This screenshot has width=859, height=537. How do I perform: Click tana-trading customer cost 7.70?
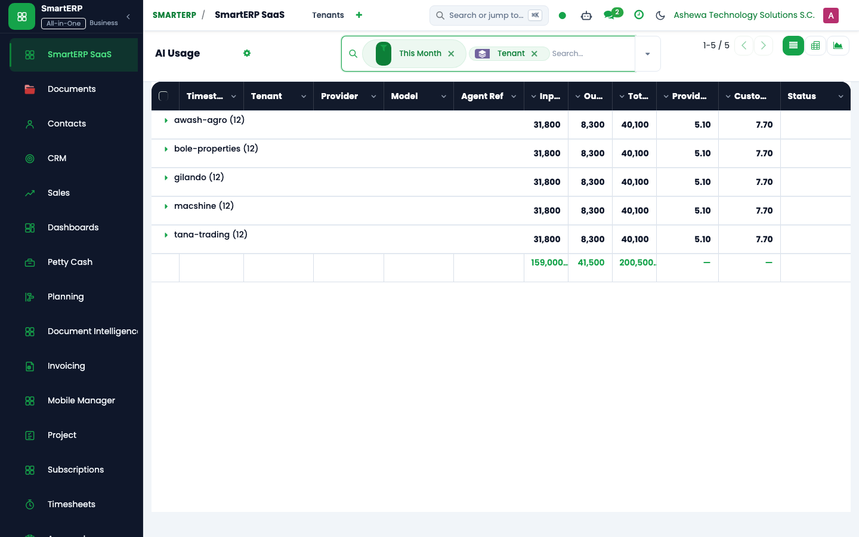tap(764, 239)
